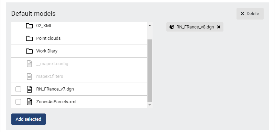
Task: Click the __mapext.config file icon
Action: (x=29, y=64)
